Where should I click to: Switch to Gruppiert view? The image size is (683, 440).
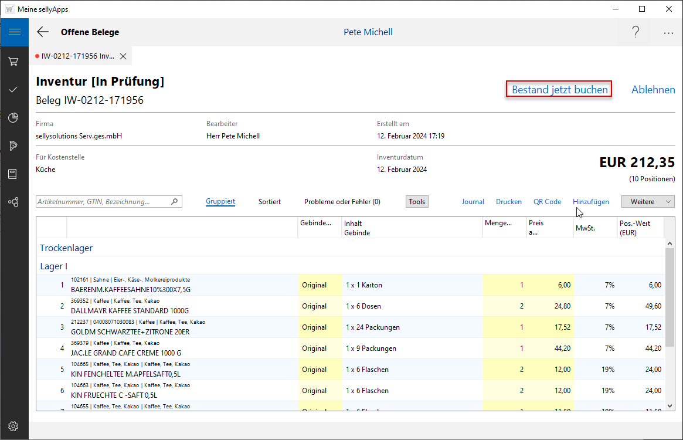click(x=220, y=202)
